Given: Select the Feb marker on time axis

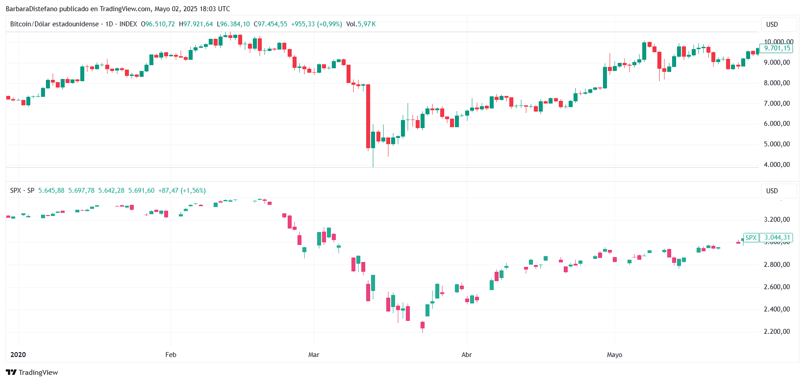Looking at the screenshot, I should click(171, 355).
